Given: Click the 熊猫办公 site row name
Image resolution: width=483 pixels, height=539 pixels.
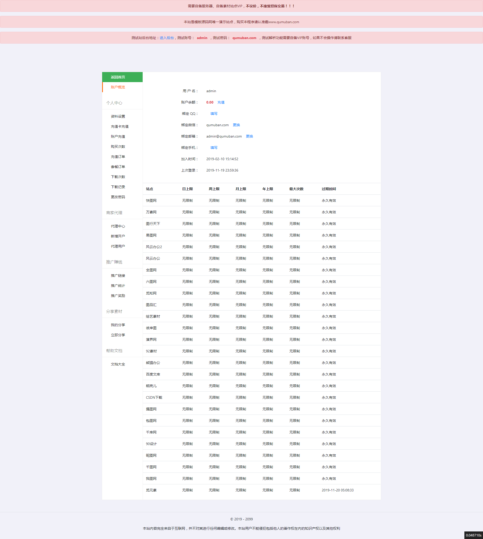Looking at the screenshot, I should coord(153,363).
